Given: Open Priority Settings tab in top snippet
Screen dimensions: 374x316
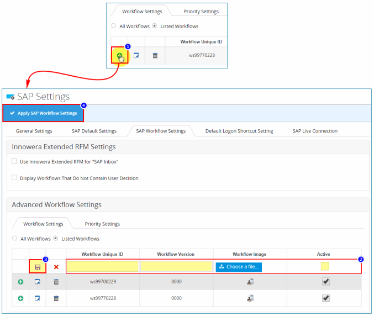Looking at the screenshot, I should (201, 12).
